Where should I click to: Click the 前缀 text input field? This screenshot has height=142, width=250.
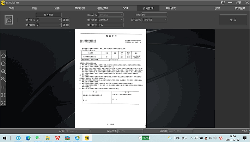[x=155, y=15]
